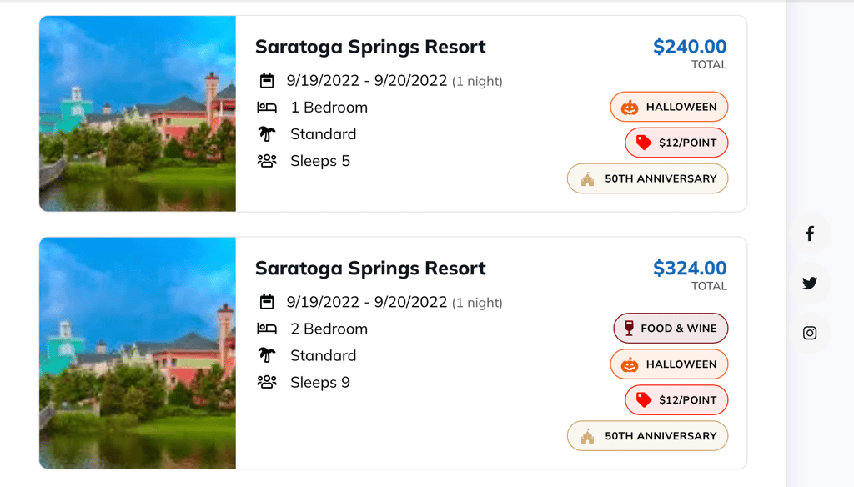Select the first Saratoga Springs Resort title
The image size is (854, 487).
(x=370, y=47)
